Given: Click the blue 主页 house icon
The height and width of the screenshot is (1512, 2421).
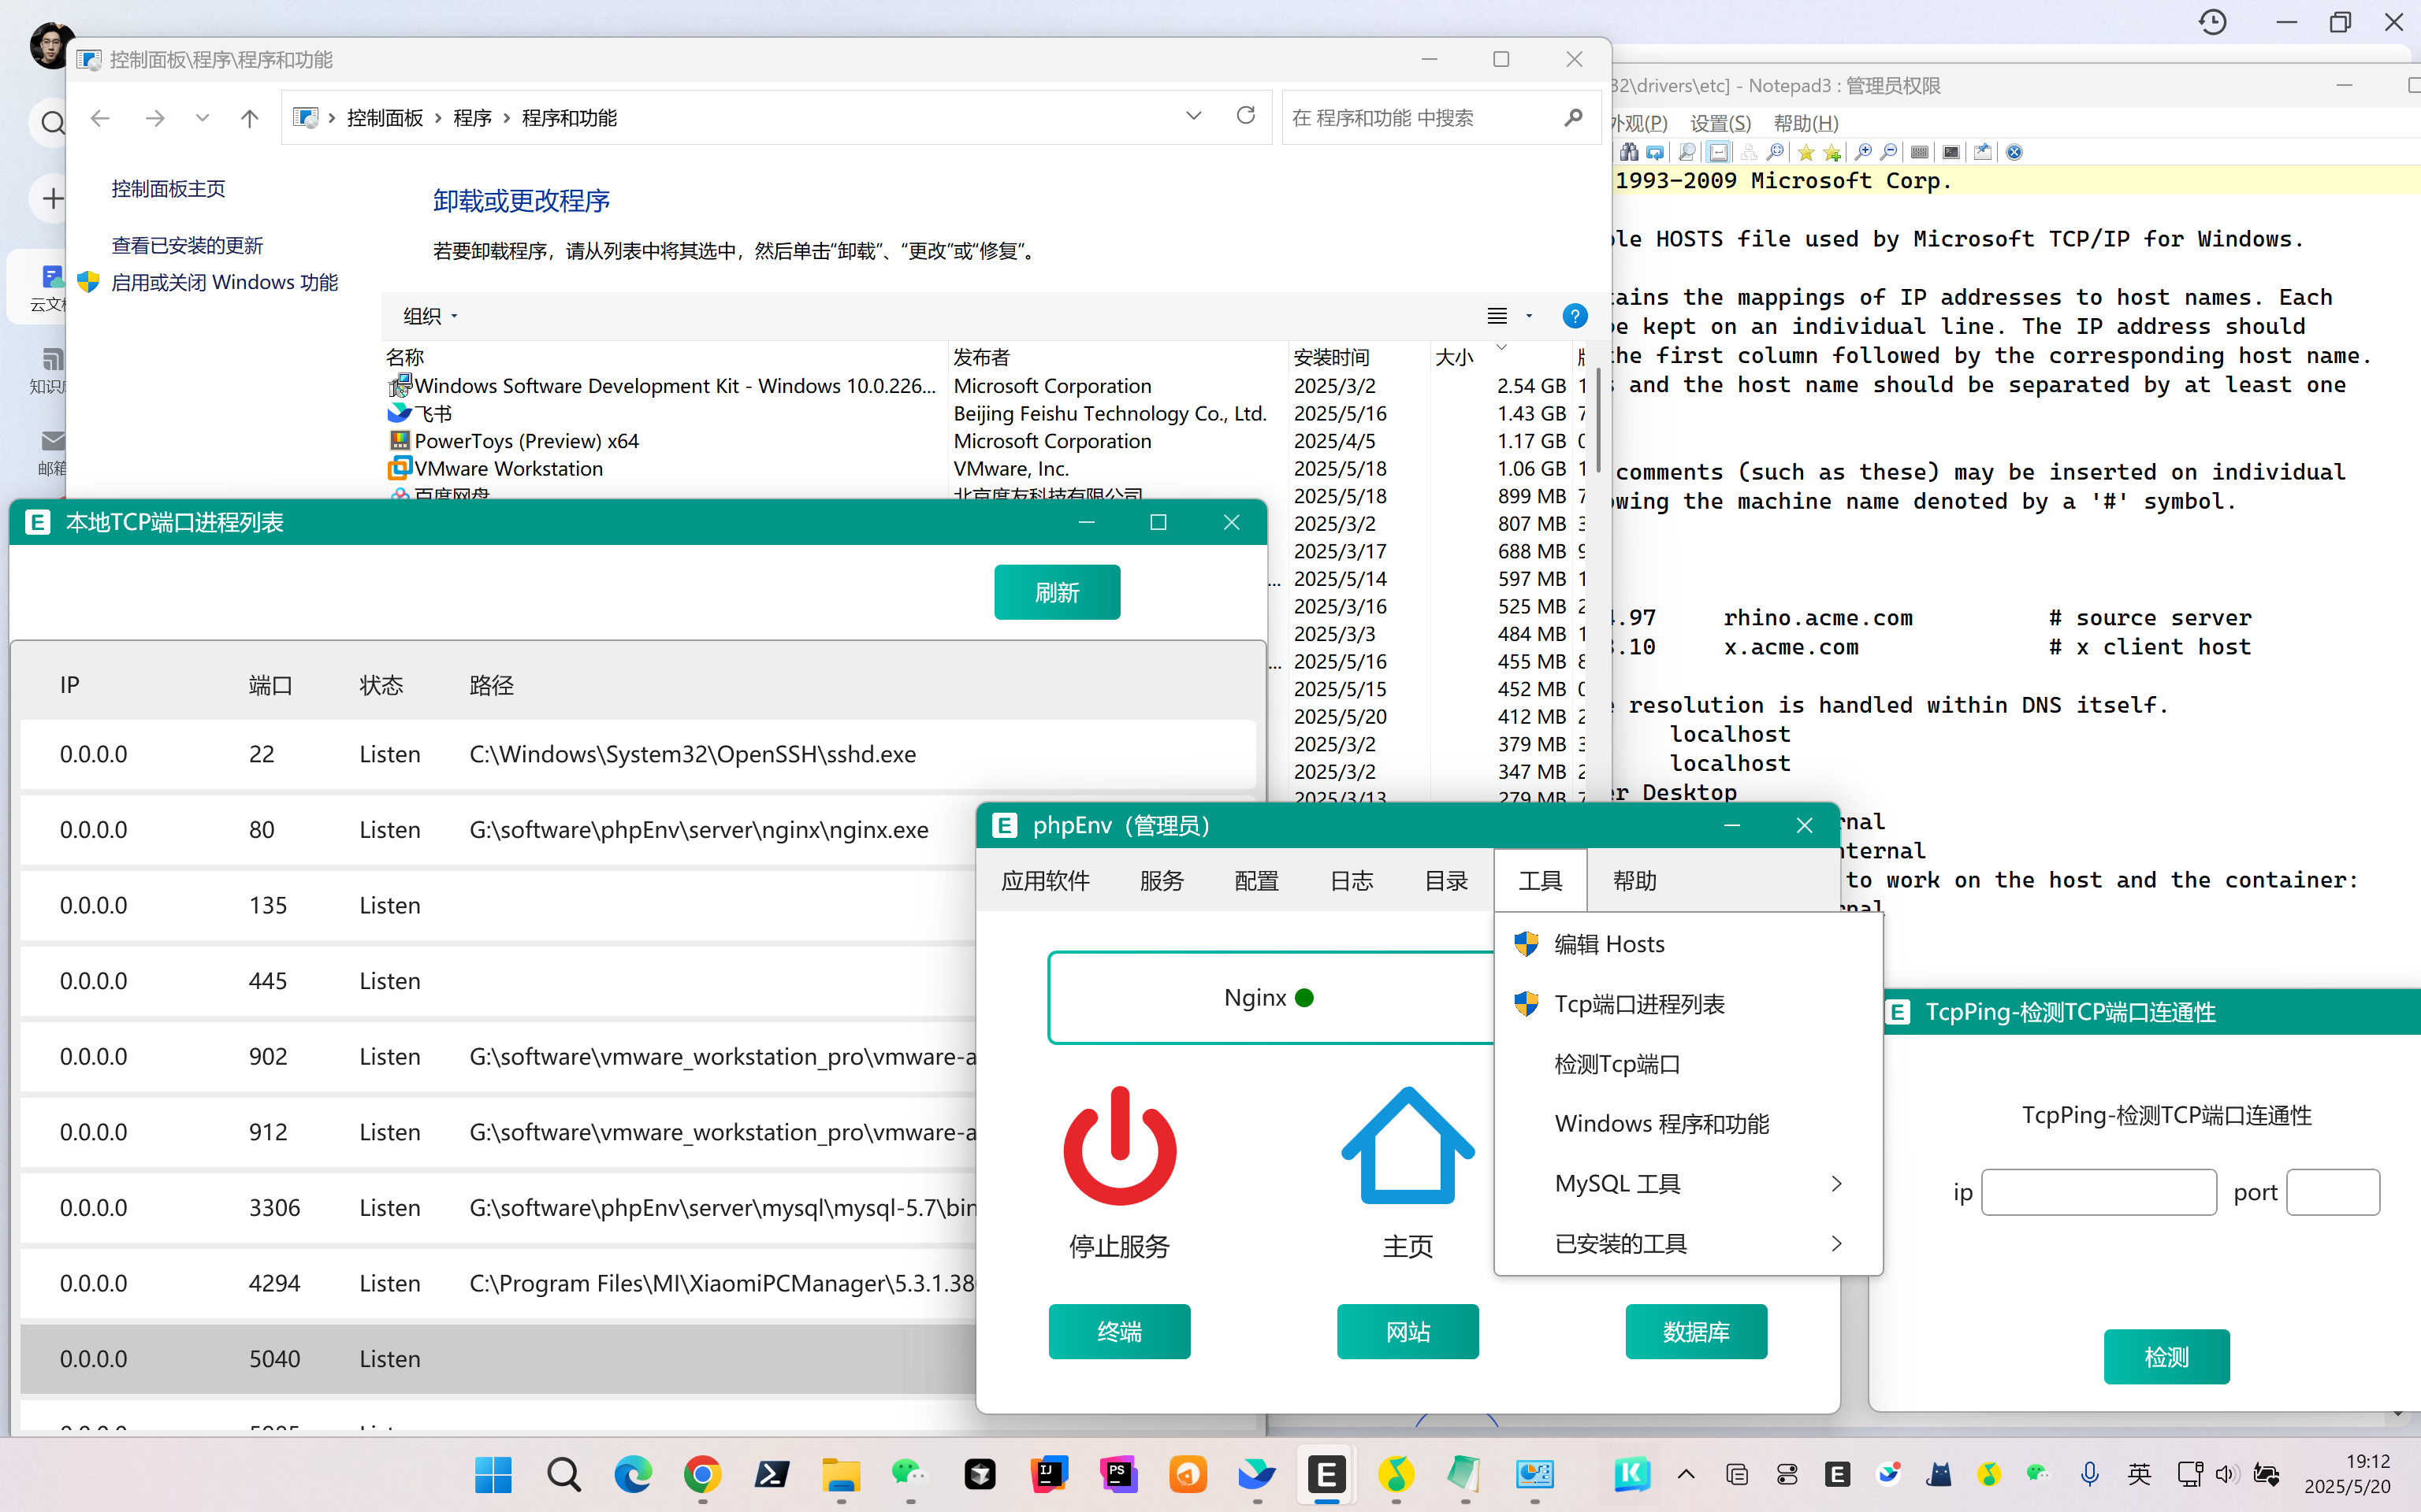Looking at the screenshot, I should click(x=1408, y=1146).
